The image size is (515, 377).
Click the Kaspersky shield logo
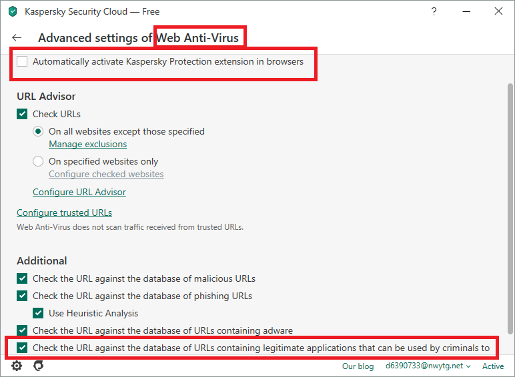click(x=13, y=11)
